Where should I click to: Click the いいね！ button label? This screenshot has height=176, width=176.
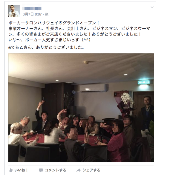click(x=21, y=170)
